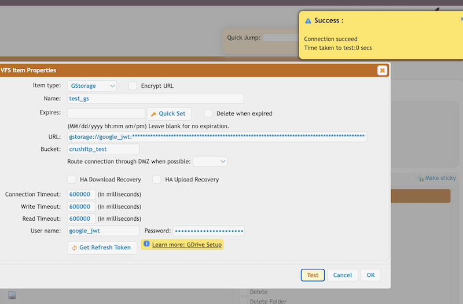Open the Item type GStorage dropdown
The height and width of the screenshot is (304, 463).
click(x=92, y=86)
